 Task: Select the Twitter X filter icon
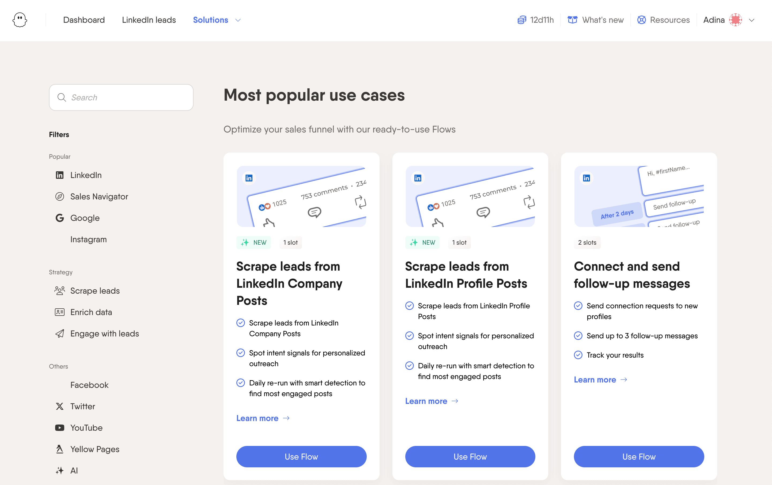click(60, 407)
